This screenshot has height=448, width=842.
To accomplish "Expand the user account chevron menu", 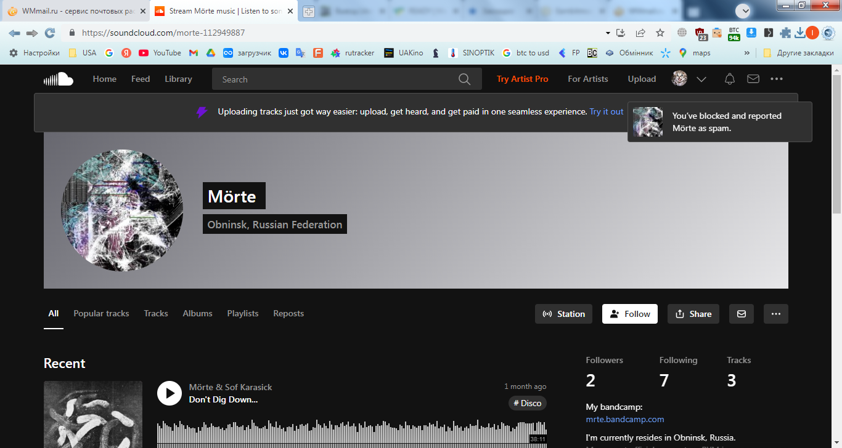I will [701, 79].
